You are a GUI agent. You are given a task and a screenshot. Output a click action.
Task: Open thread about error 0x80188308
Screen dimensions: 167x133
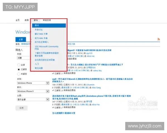point(89,50)
